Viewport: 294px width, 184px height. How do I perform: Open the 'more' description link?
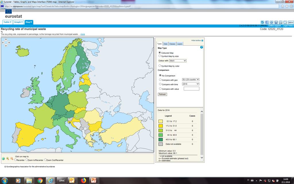83,34
